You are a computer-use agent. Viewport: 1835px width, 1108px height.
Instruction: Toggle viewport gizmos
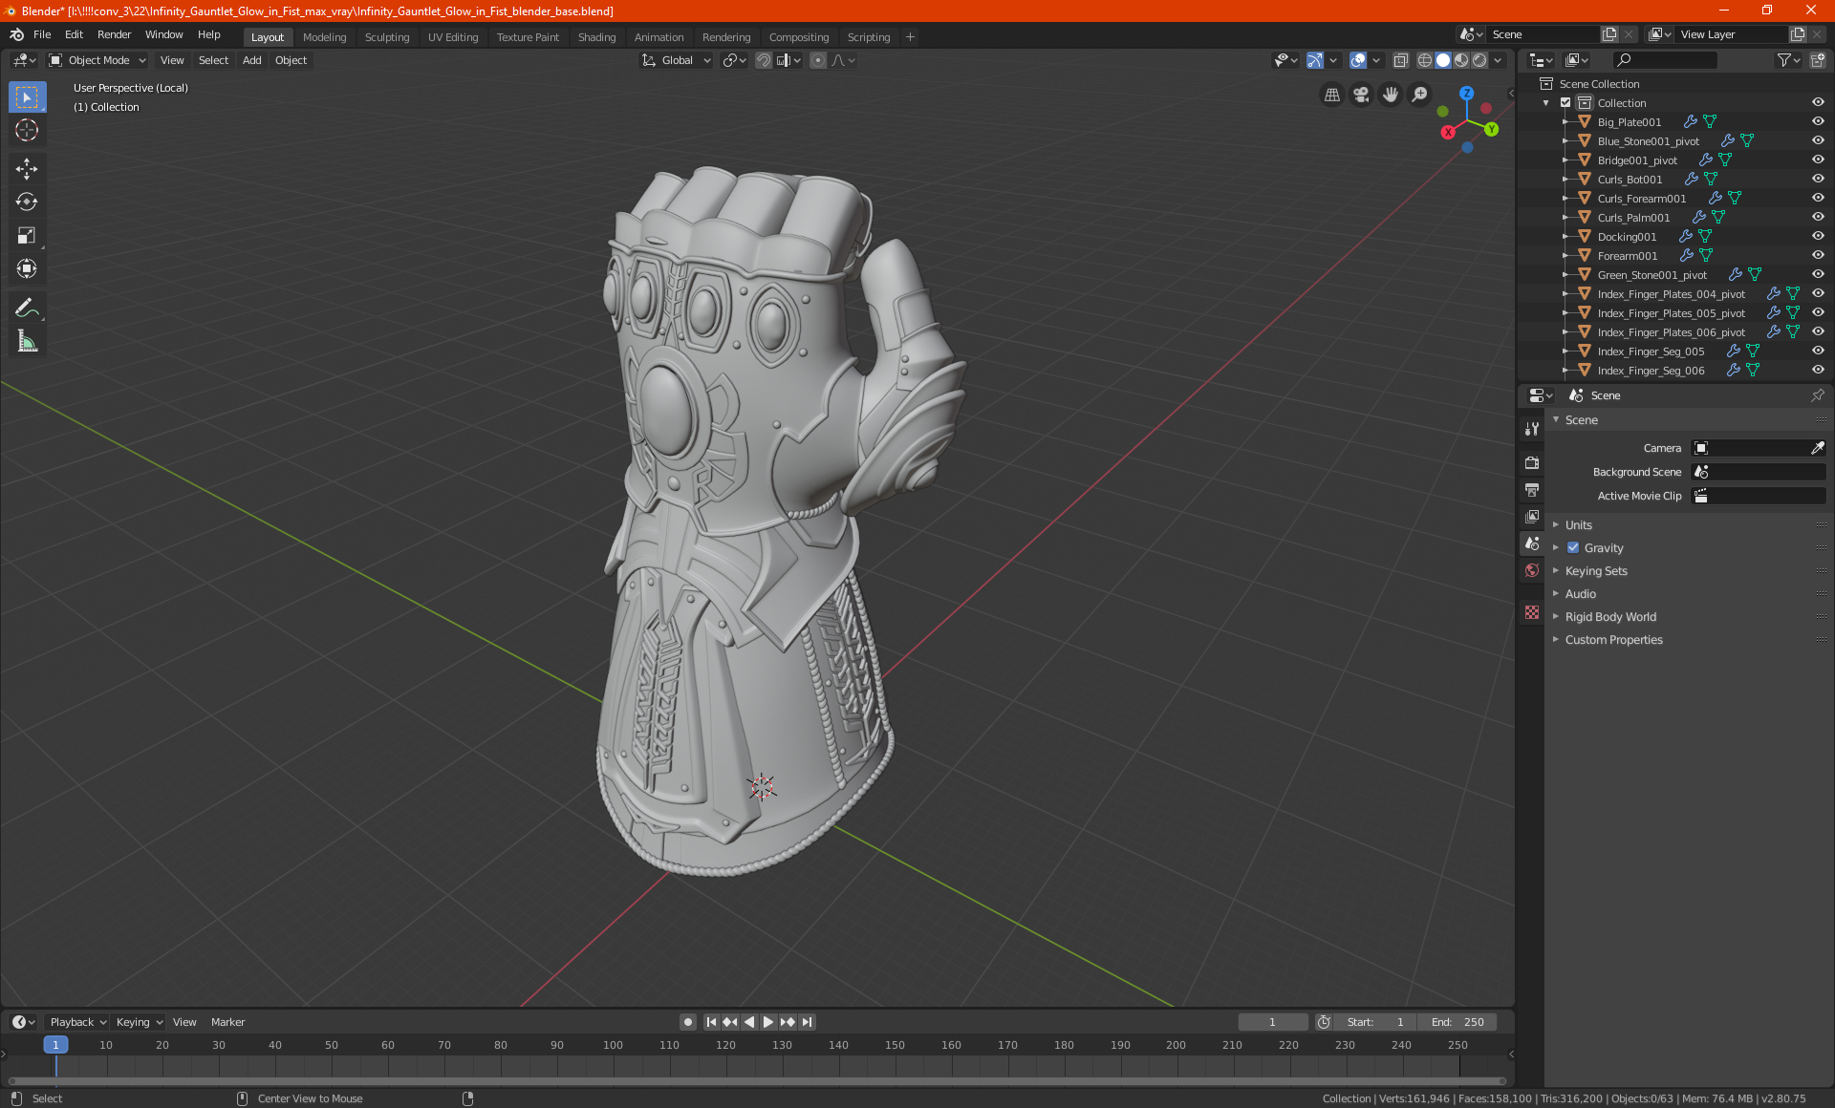pyautogui.click(x=1315, y=60)
